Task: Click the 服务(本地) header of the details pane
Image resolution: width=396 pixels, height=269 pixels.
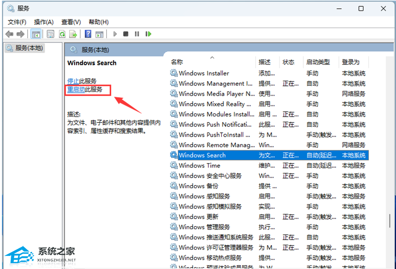Action: click(x=95, y=50)
